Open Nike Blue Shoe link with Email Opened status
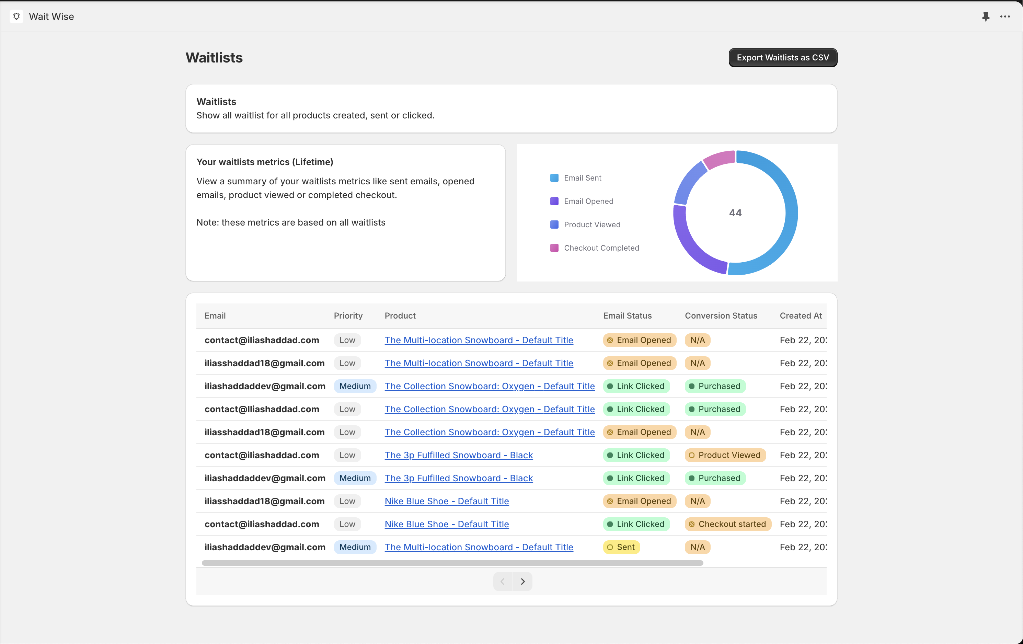The image size is (1023, 644). tap(447, 501)
